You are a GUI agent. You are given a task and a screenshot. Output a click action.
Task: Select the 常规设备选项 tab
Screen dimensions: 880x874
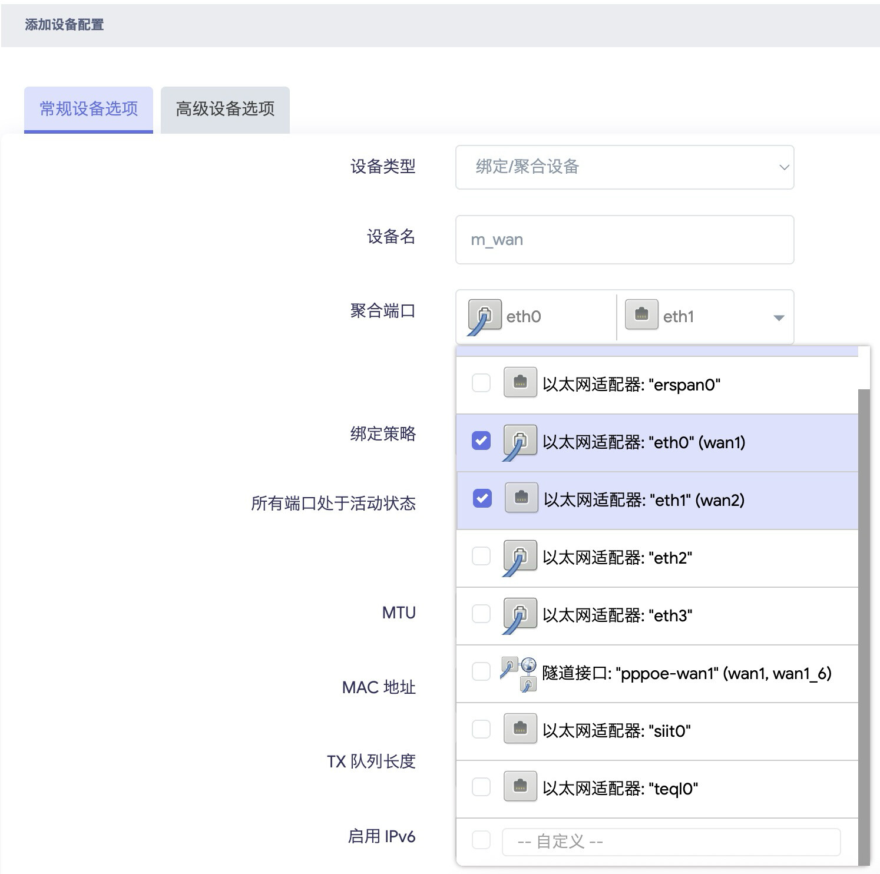[x=88, y=110]
